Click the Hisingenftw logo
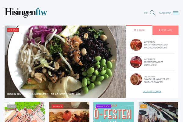This screenshot has height=122, width=183. click(26, 13)
